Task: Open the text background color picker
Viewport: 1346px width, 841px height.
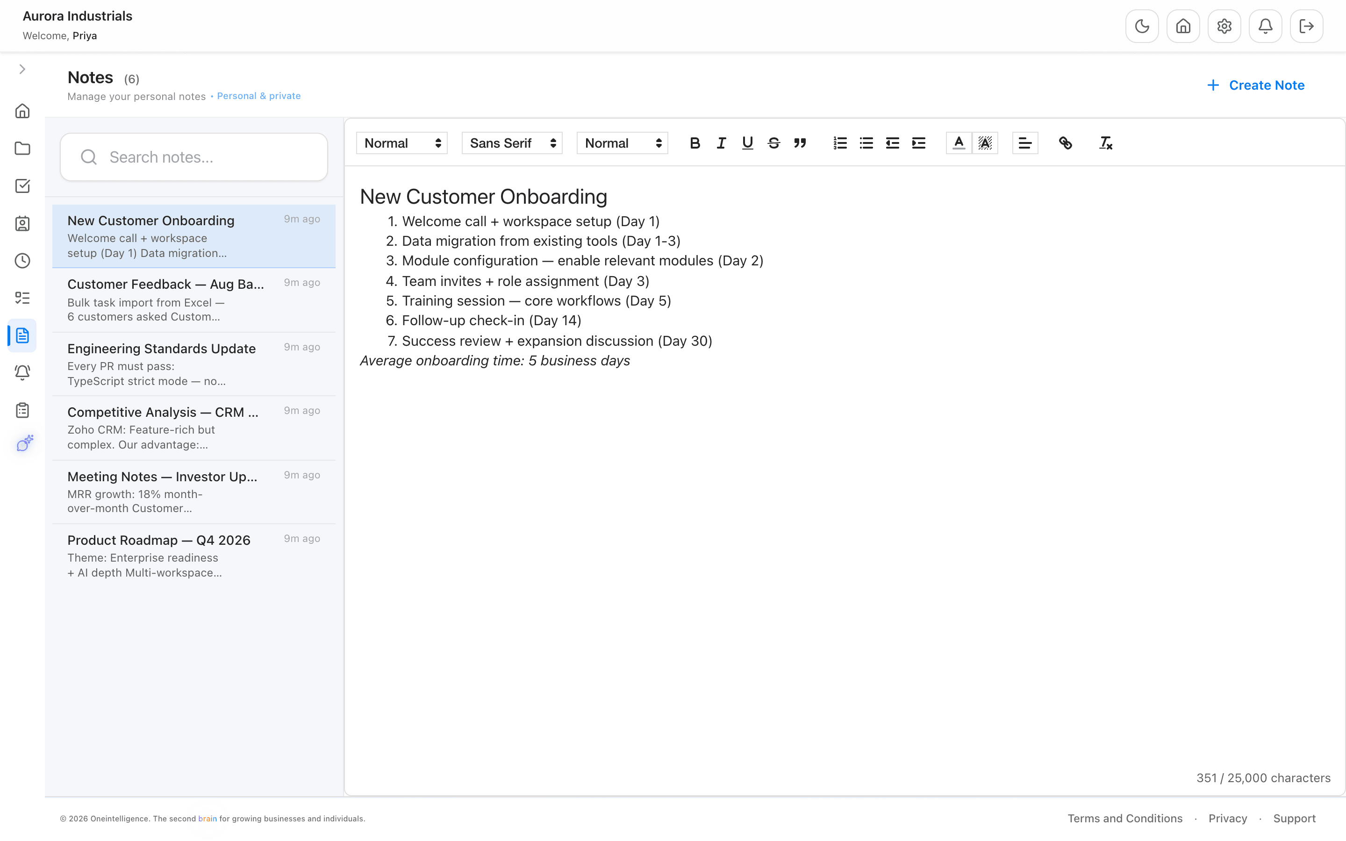Action: click(985, 143)
